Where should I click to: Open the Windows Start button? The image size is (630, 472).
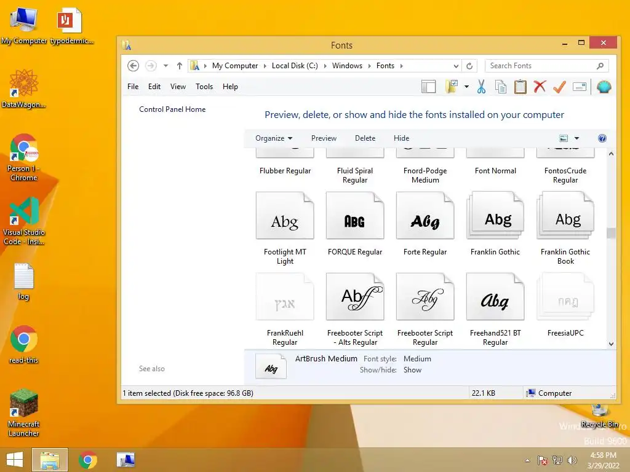pos(15,460)
